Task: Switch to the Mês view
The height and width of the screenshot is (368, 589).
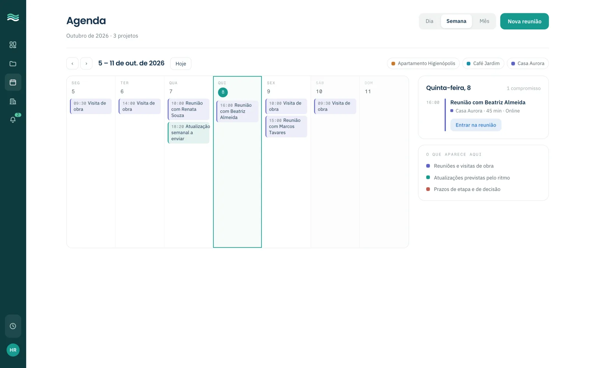Action: (484, 21)
